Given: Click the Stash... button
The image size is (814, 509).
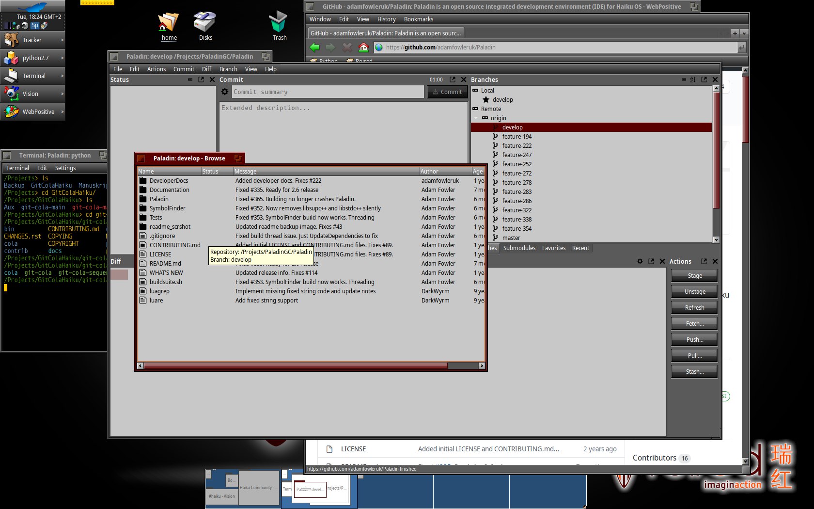Looking at the screenshot, I should pyautogui.click(x=694, y=372).
